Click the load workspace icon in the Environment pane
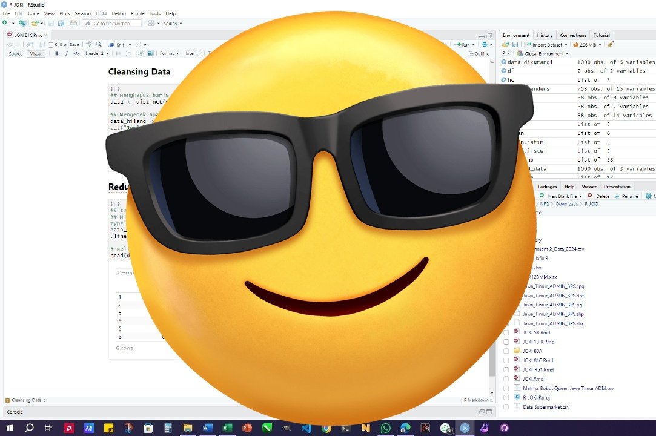The image size is (656, 436). point(505,45)
